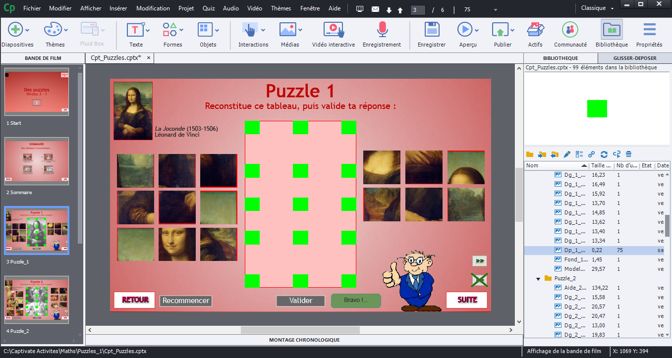Expand the Montage chronologique timeline panel
Screen dimensions: 672x358
(x=304, y=340)
